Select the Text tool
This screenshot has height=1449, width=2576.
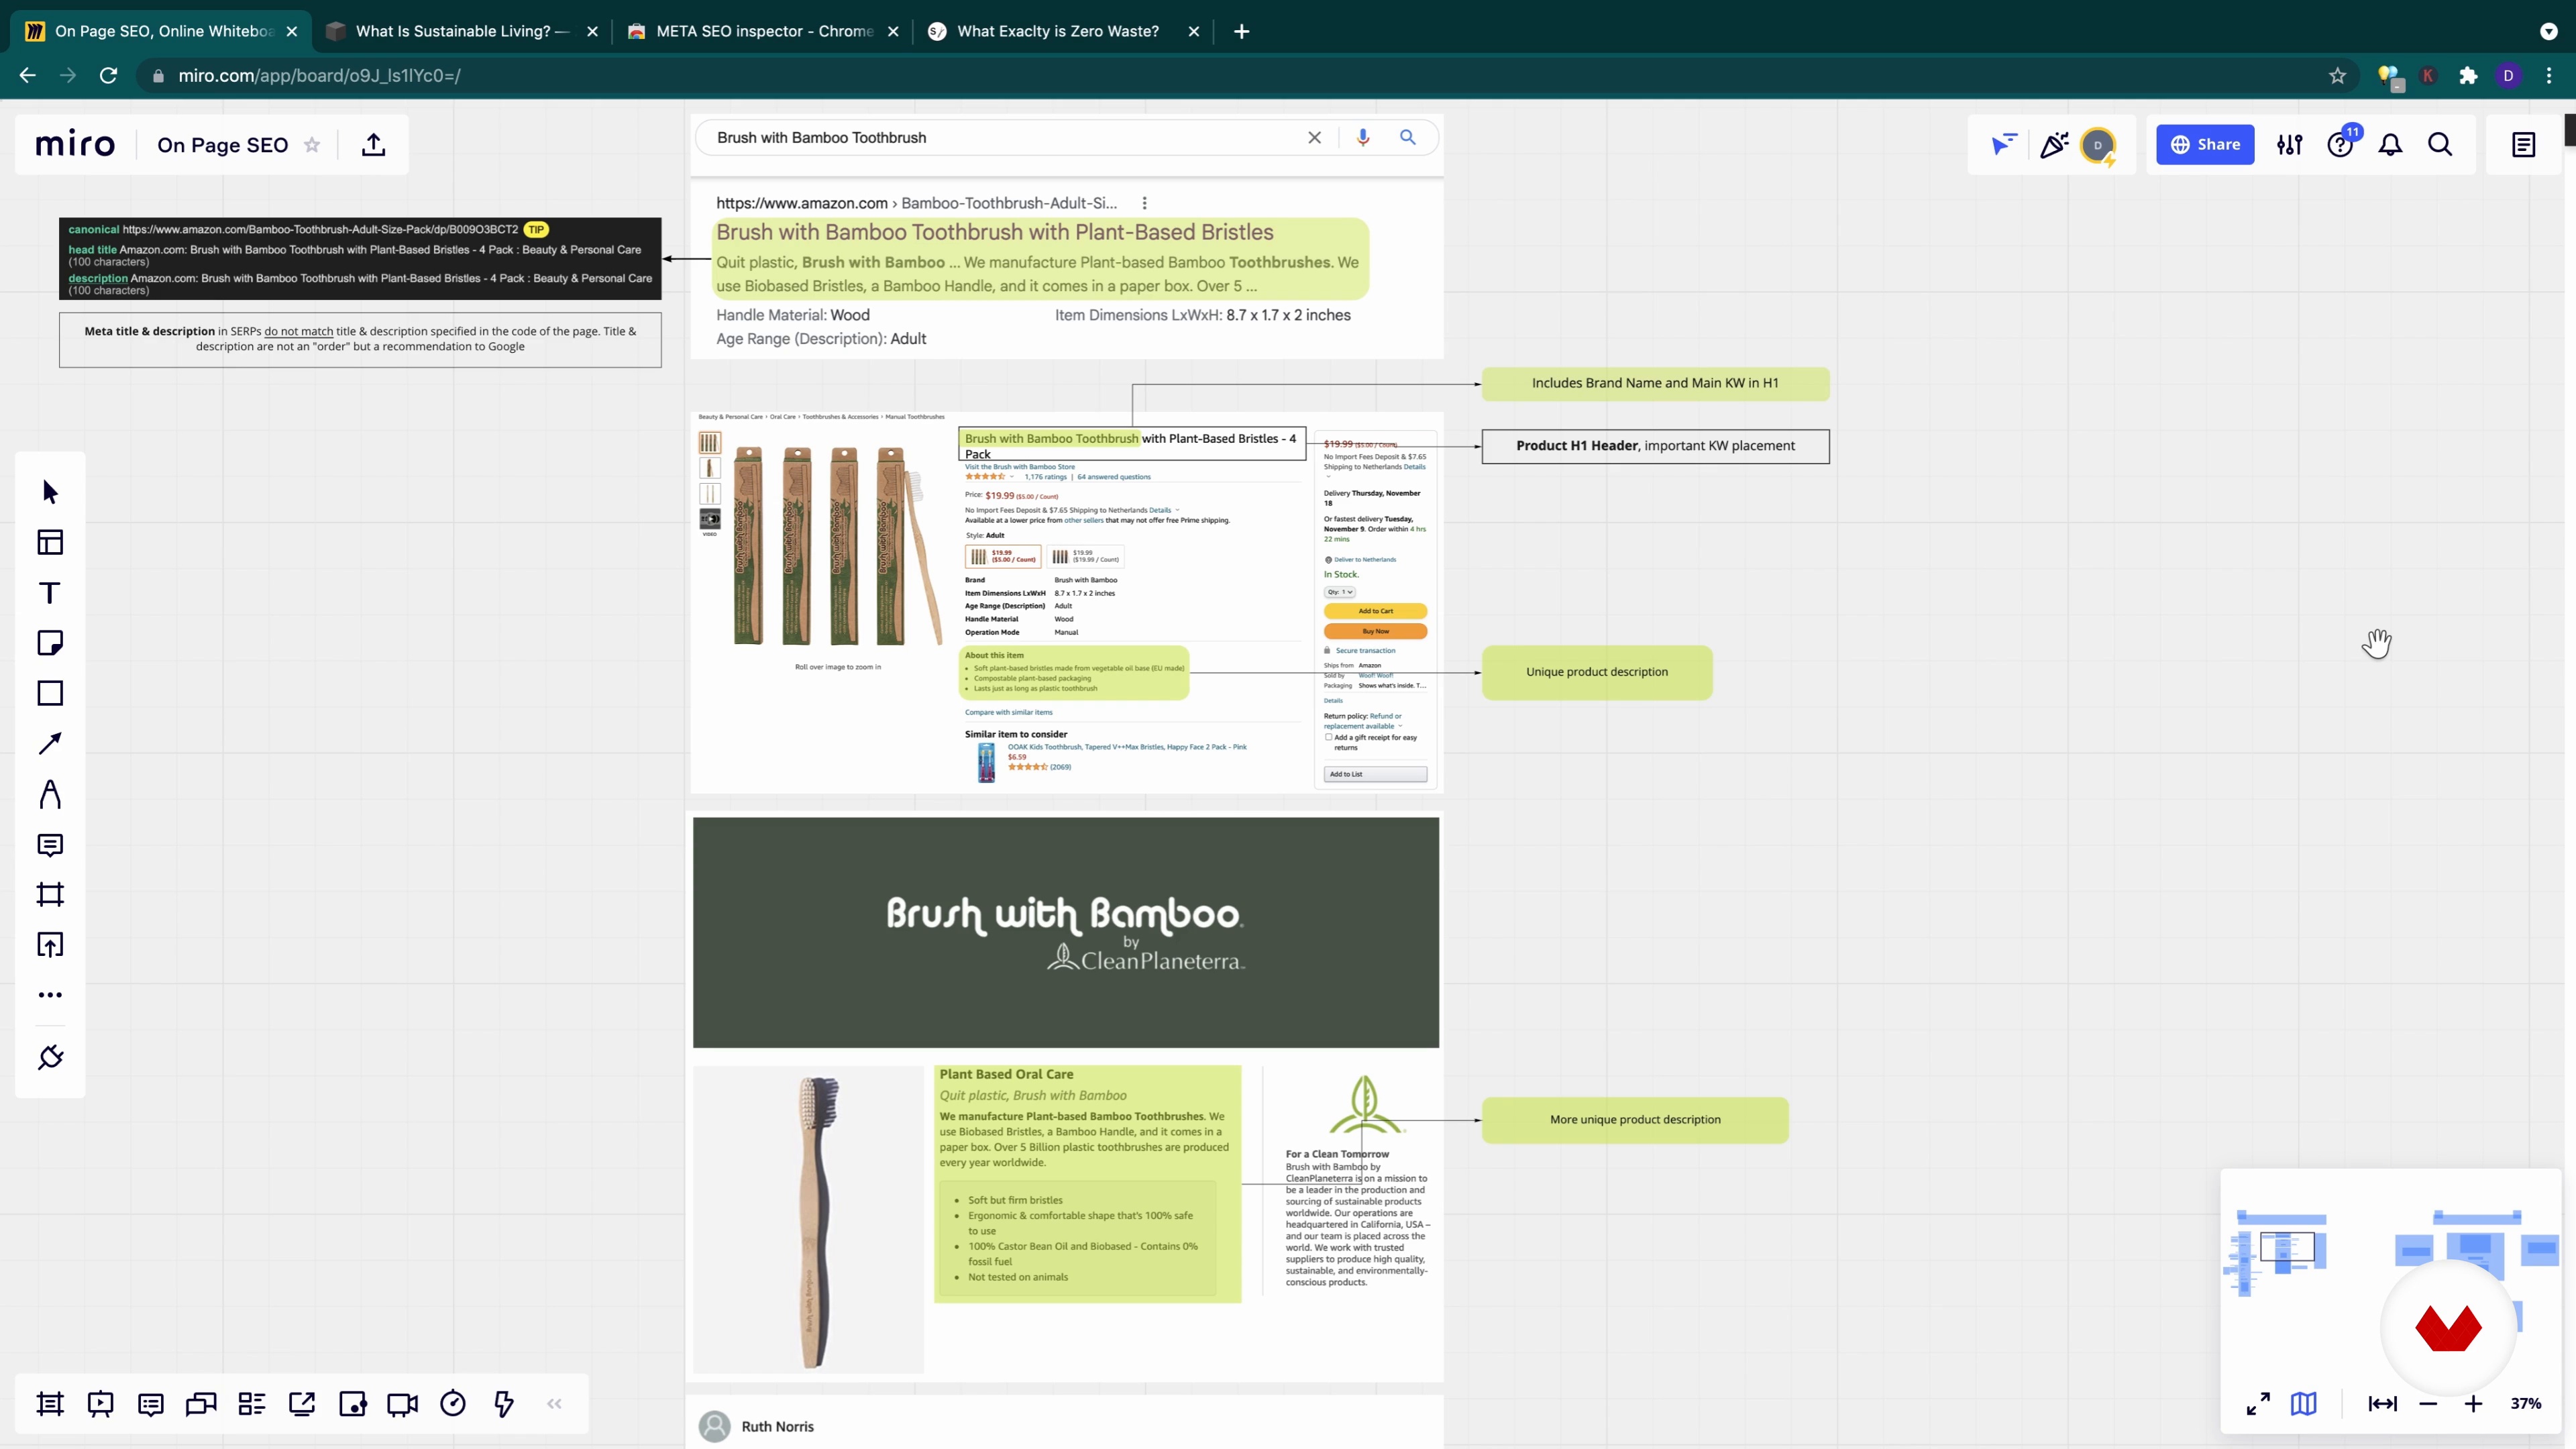tap(50, 593)
